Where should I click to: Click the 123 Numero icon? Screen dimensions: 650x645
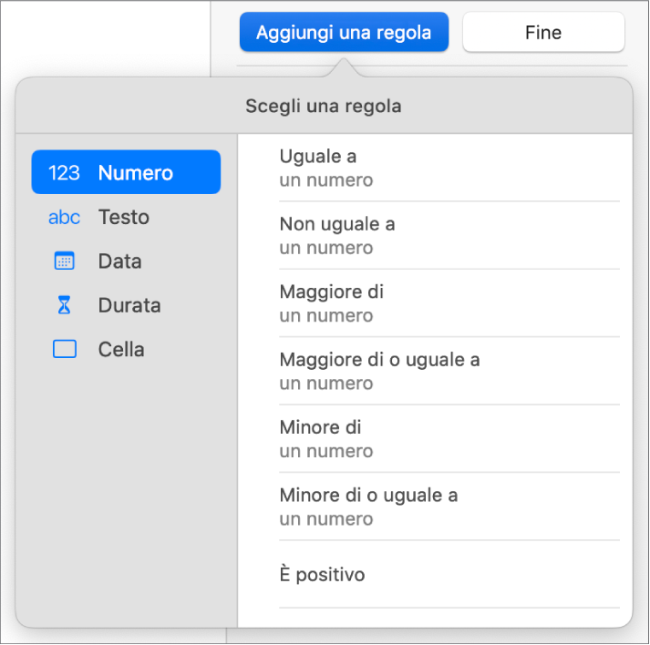click(64, 173)
